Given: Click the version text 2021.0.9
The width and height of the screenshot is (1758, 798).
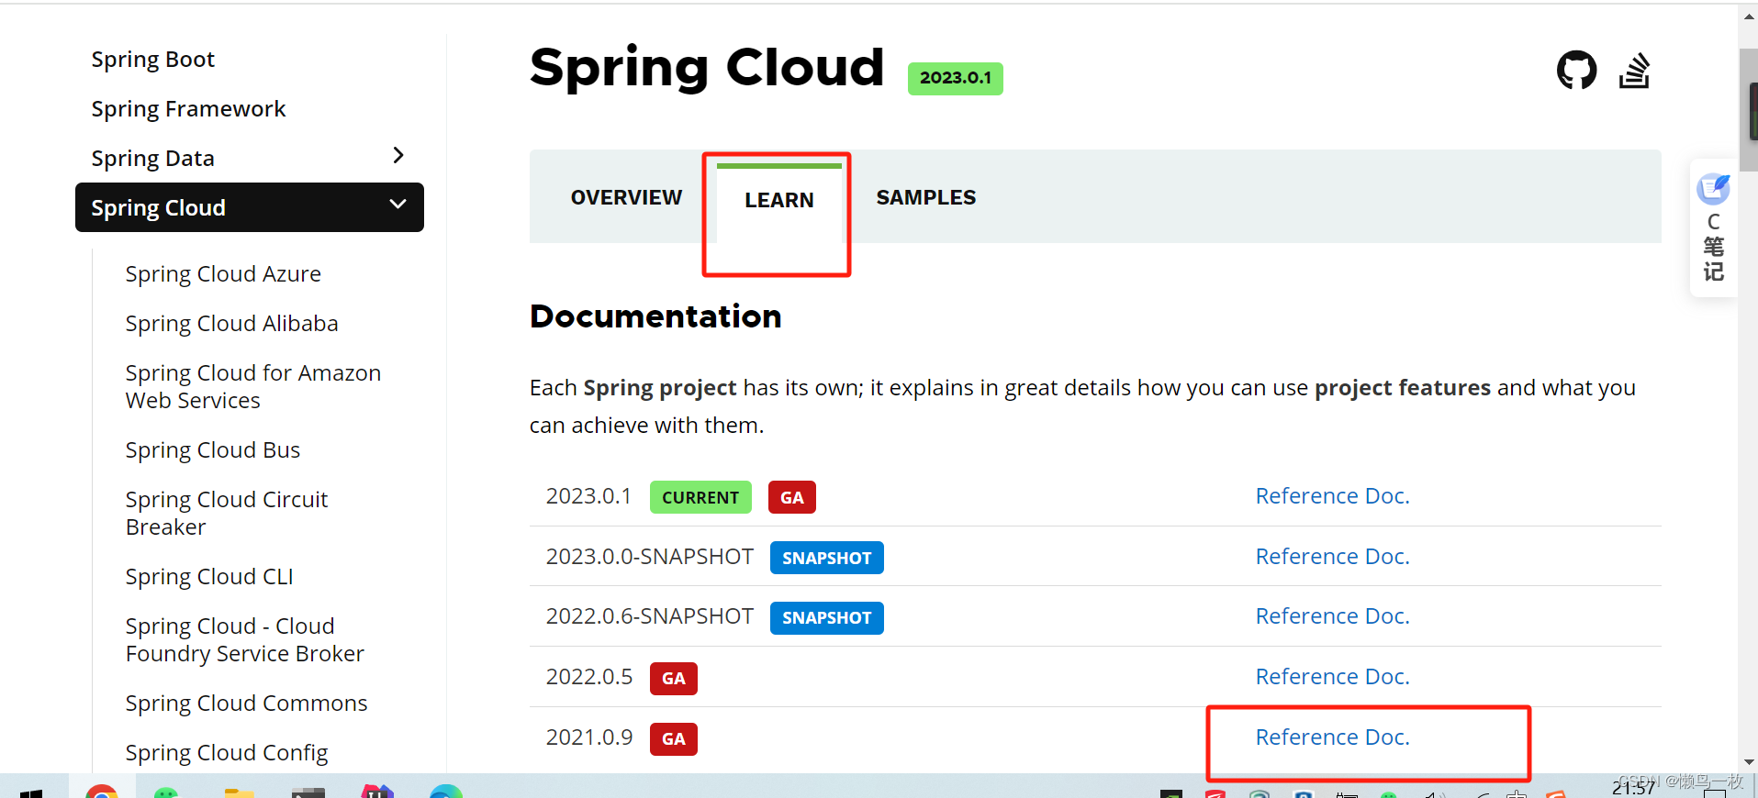Looking at the screenshot, I should coord(588,737).
